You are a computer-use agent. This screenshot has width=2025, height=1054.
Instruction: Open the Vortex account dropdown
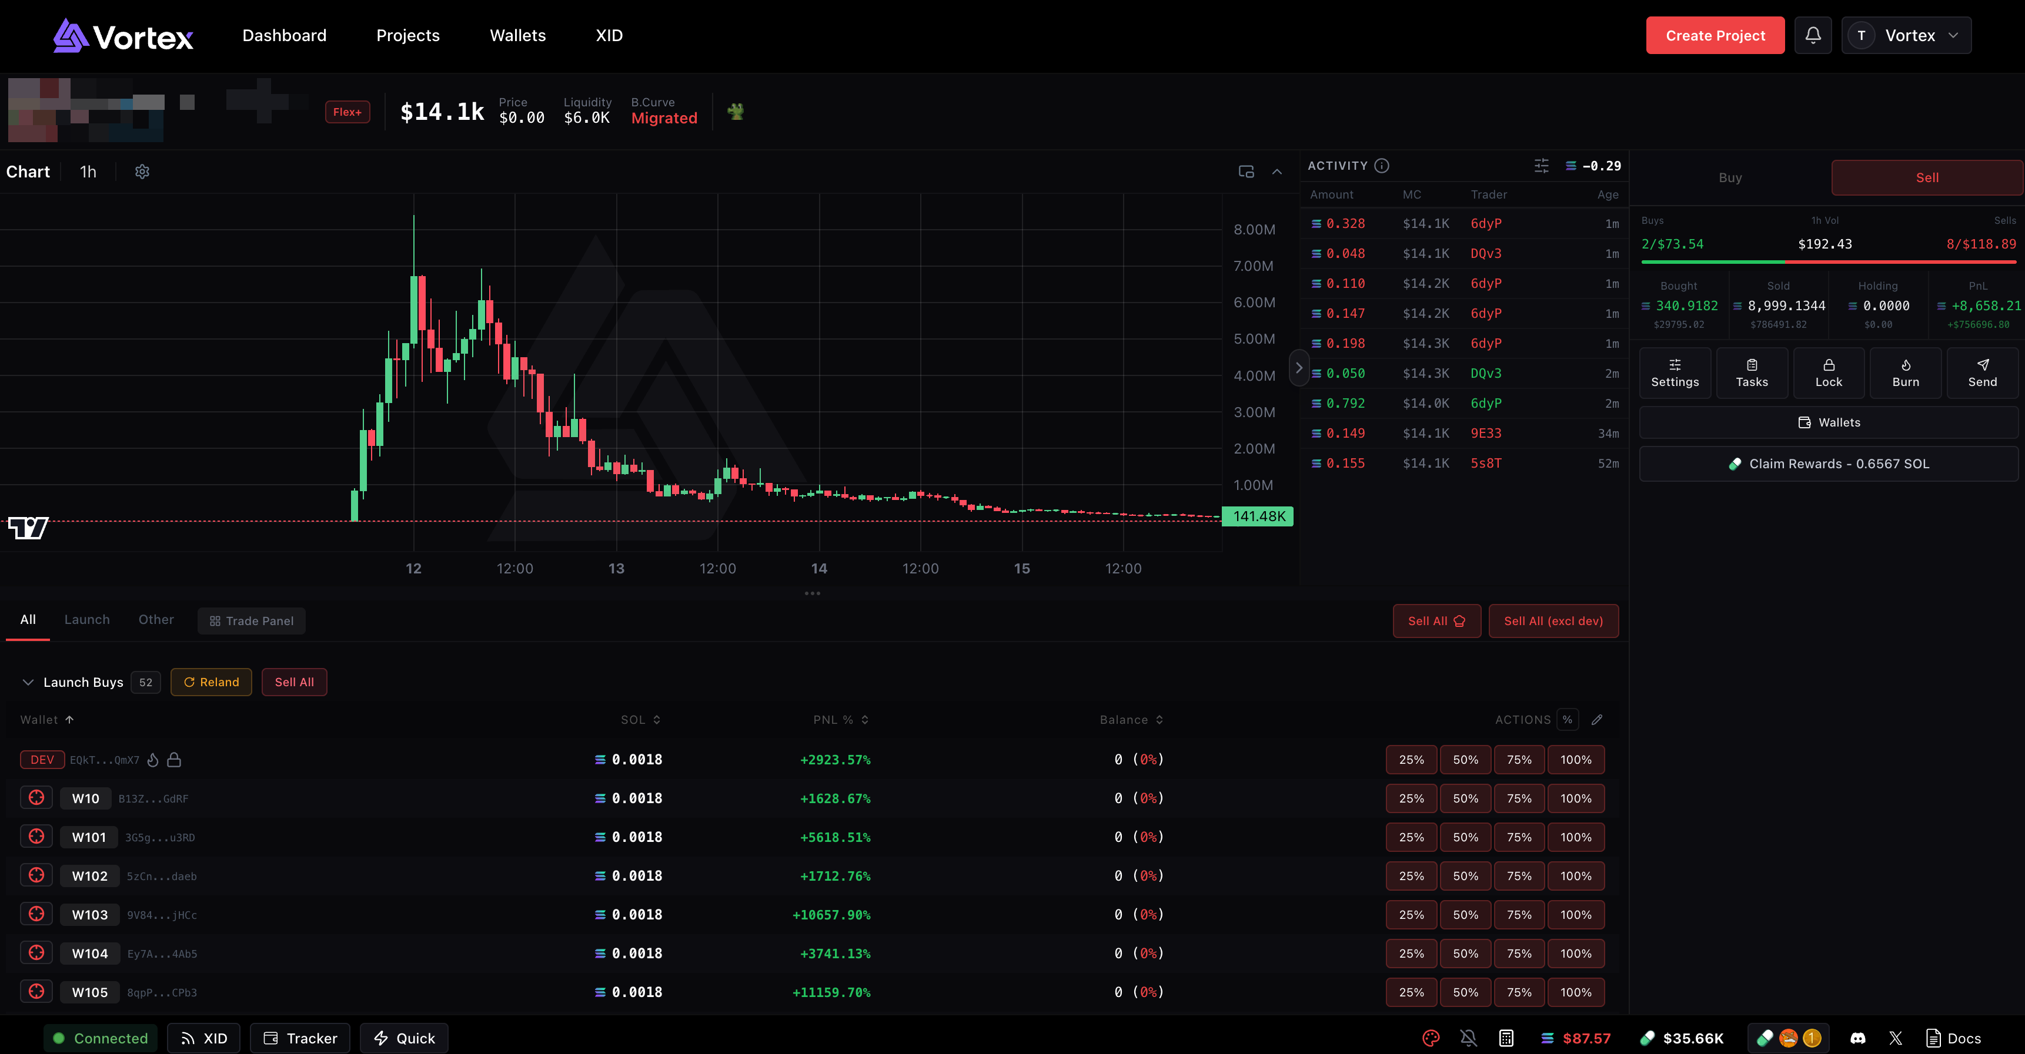pyautogui.click(x=1906, y=35)
